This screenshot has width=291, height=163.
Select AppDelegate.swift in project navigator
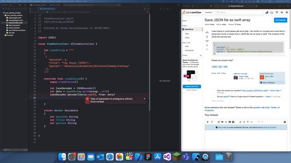click(15, 18)
